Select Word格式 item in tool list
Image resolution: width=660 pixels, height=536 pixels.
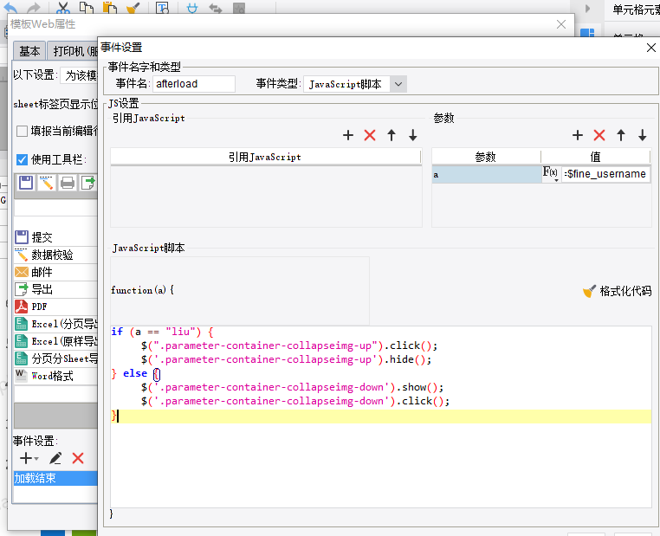point(55,375)
